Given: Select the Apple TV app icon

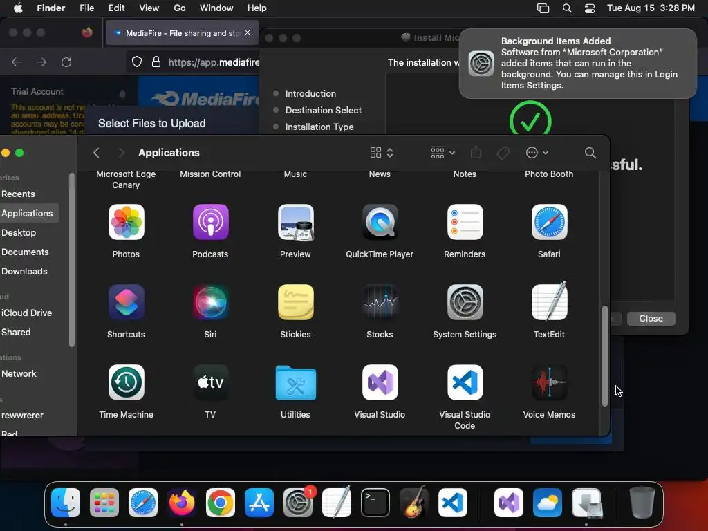Looking at the screenshot, I should [210, 382].
